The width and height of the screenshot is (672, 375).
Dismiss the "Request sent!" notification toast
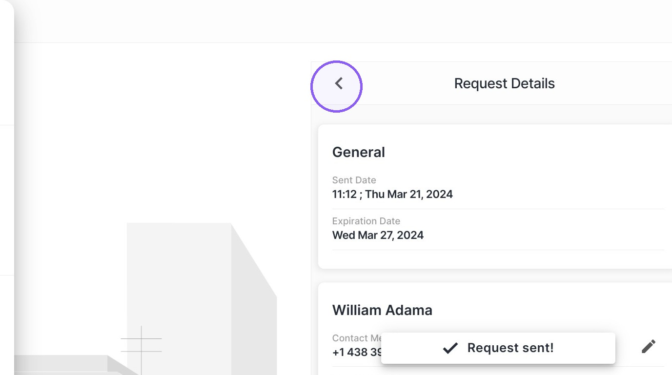point(498,348)
